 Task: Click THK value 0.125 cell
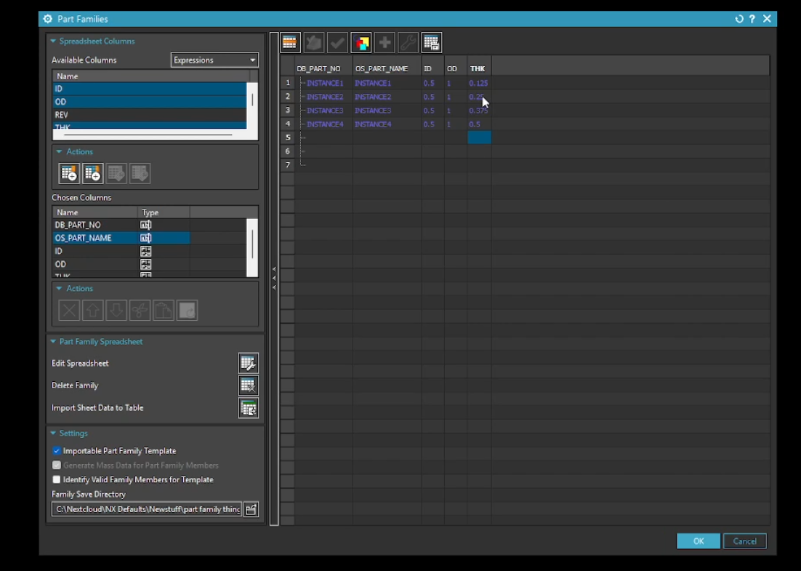[x=479, y=83]
